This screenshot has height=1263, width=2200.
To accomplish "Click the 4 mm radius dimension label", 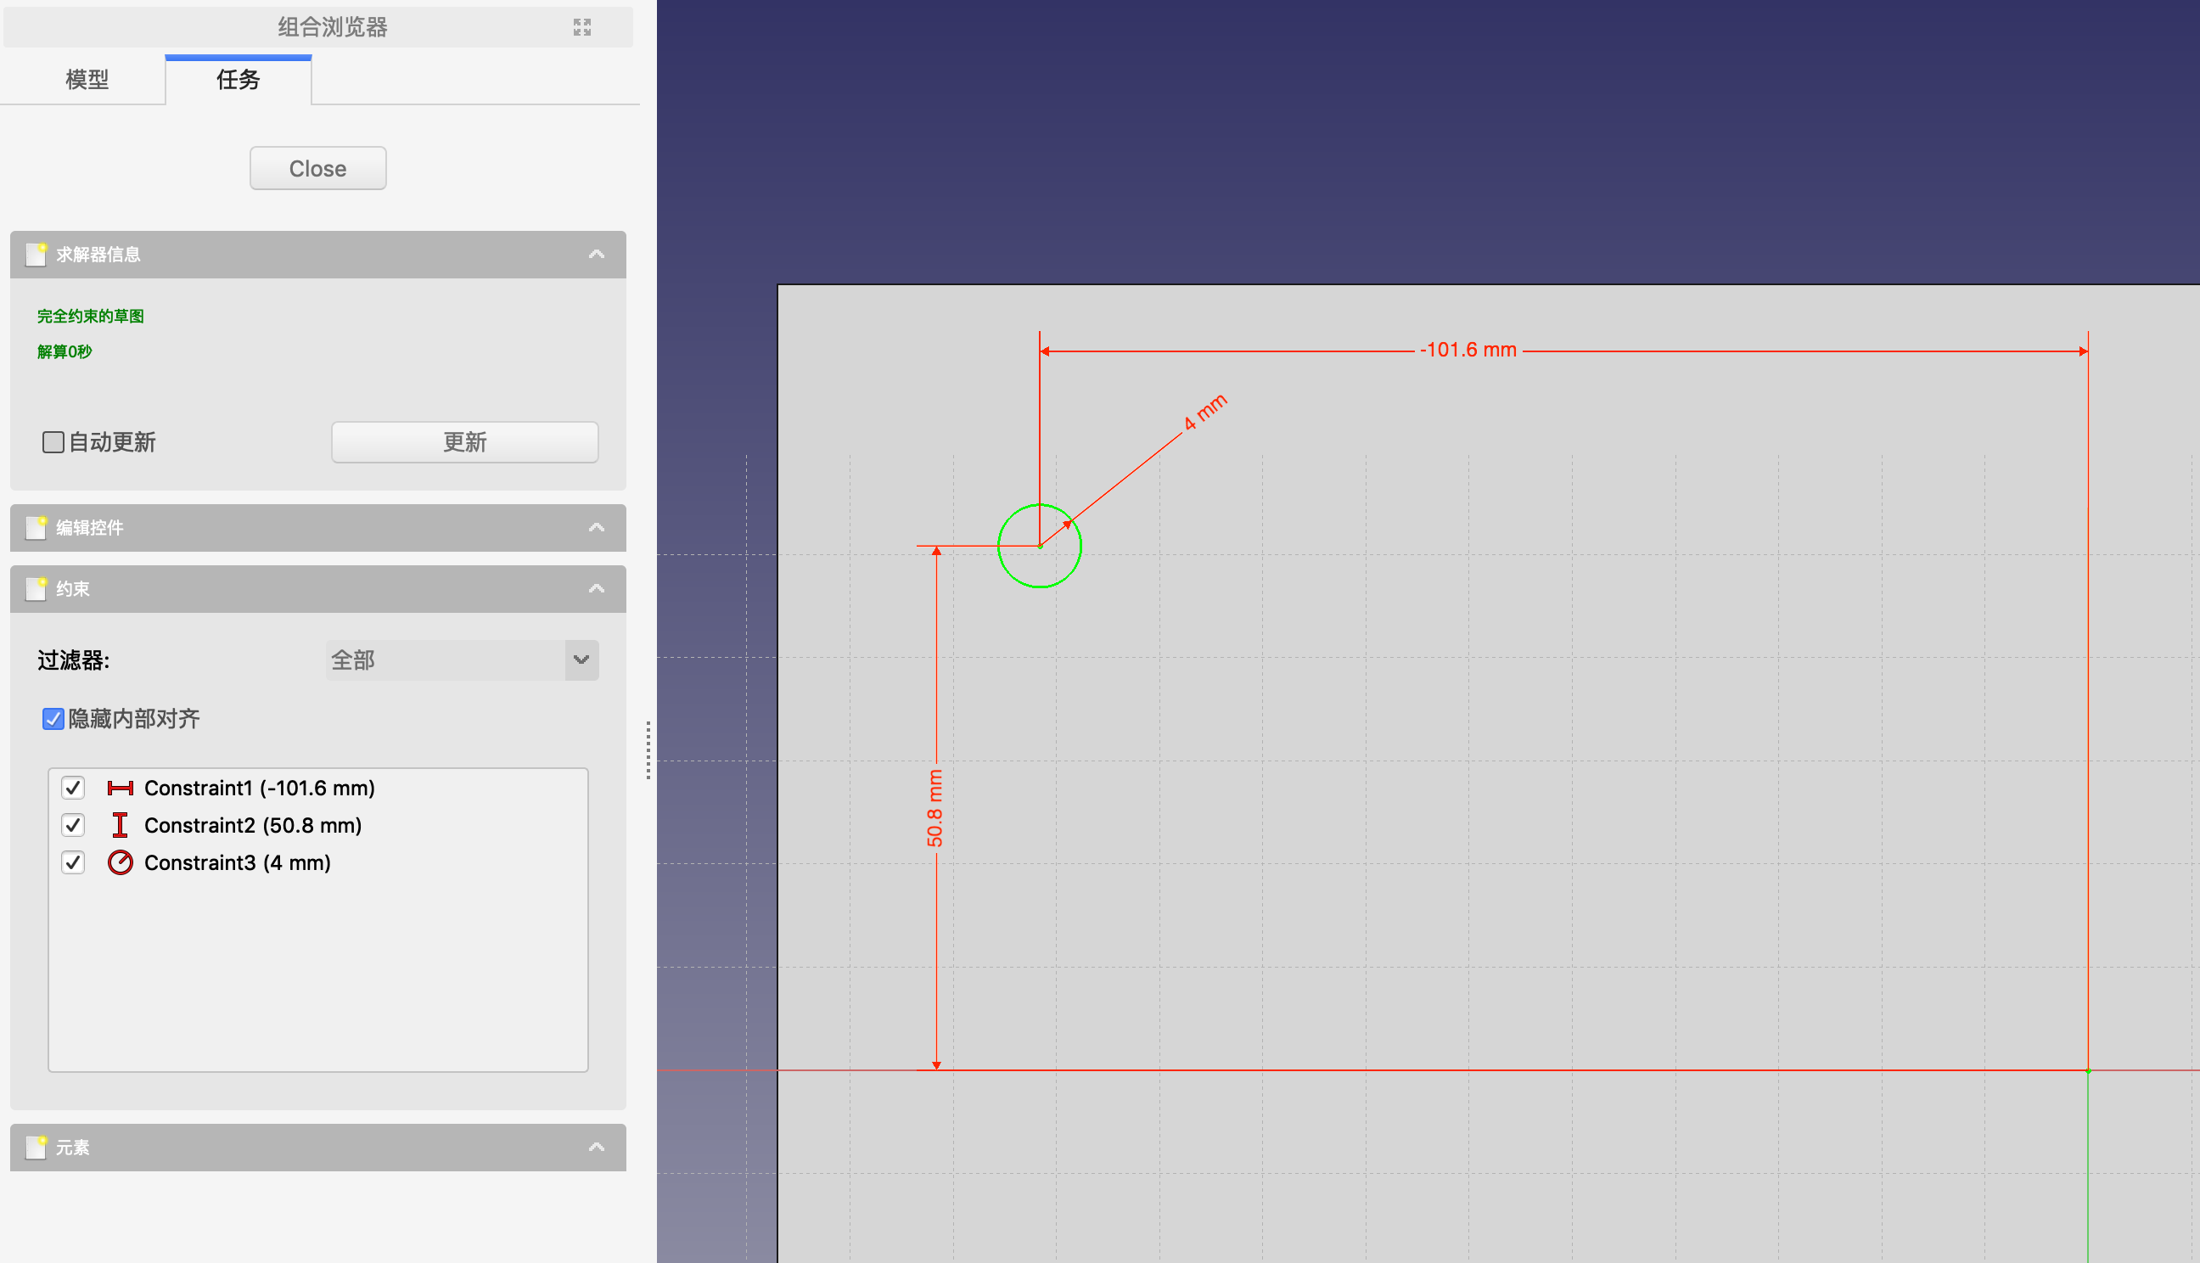I will coord(1204,411).
